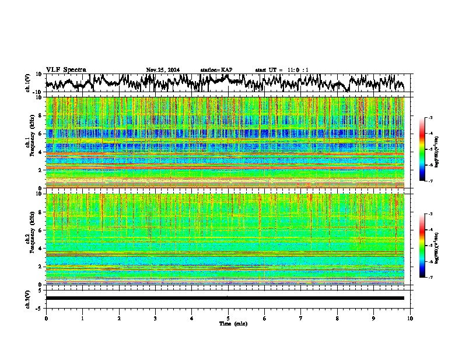Click the "7" minute tick label
The image size is (462, 357).
coord(301,318)
